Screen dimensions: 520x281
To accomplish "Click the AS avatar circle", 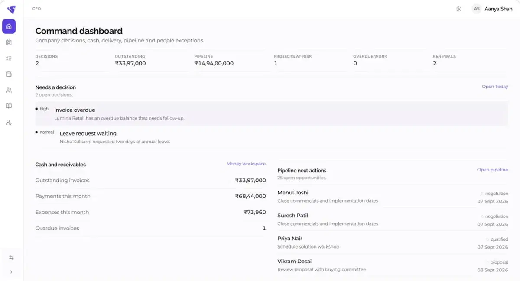I will pyautogui.click(x=477, y=9).
